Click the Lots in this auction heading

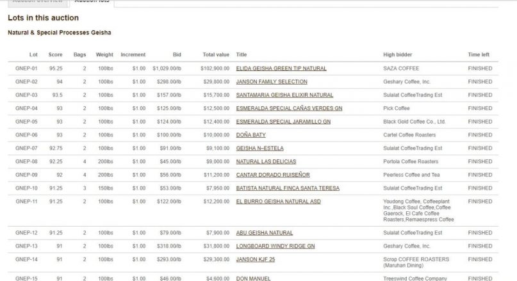pyautogui.click(x=43, y=18)
